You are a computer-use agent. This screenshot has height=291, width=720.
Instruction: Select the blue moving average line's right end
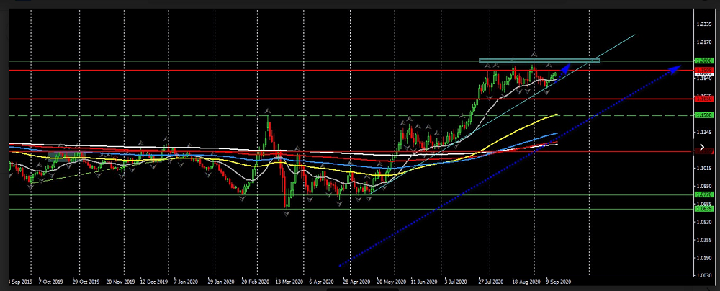tap(557, 133)
